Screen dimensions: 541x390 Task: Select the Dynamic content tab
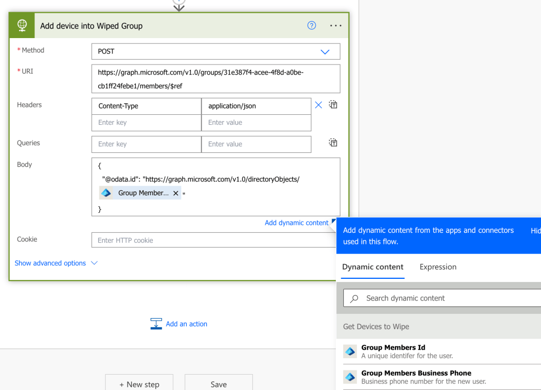[x=373, y=267]
